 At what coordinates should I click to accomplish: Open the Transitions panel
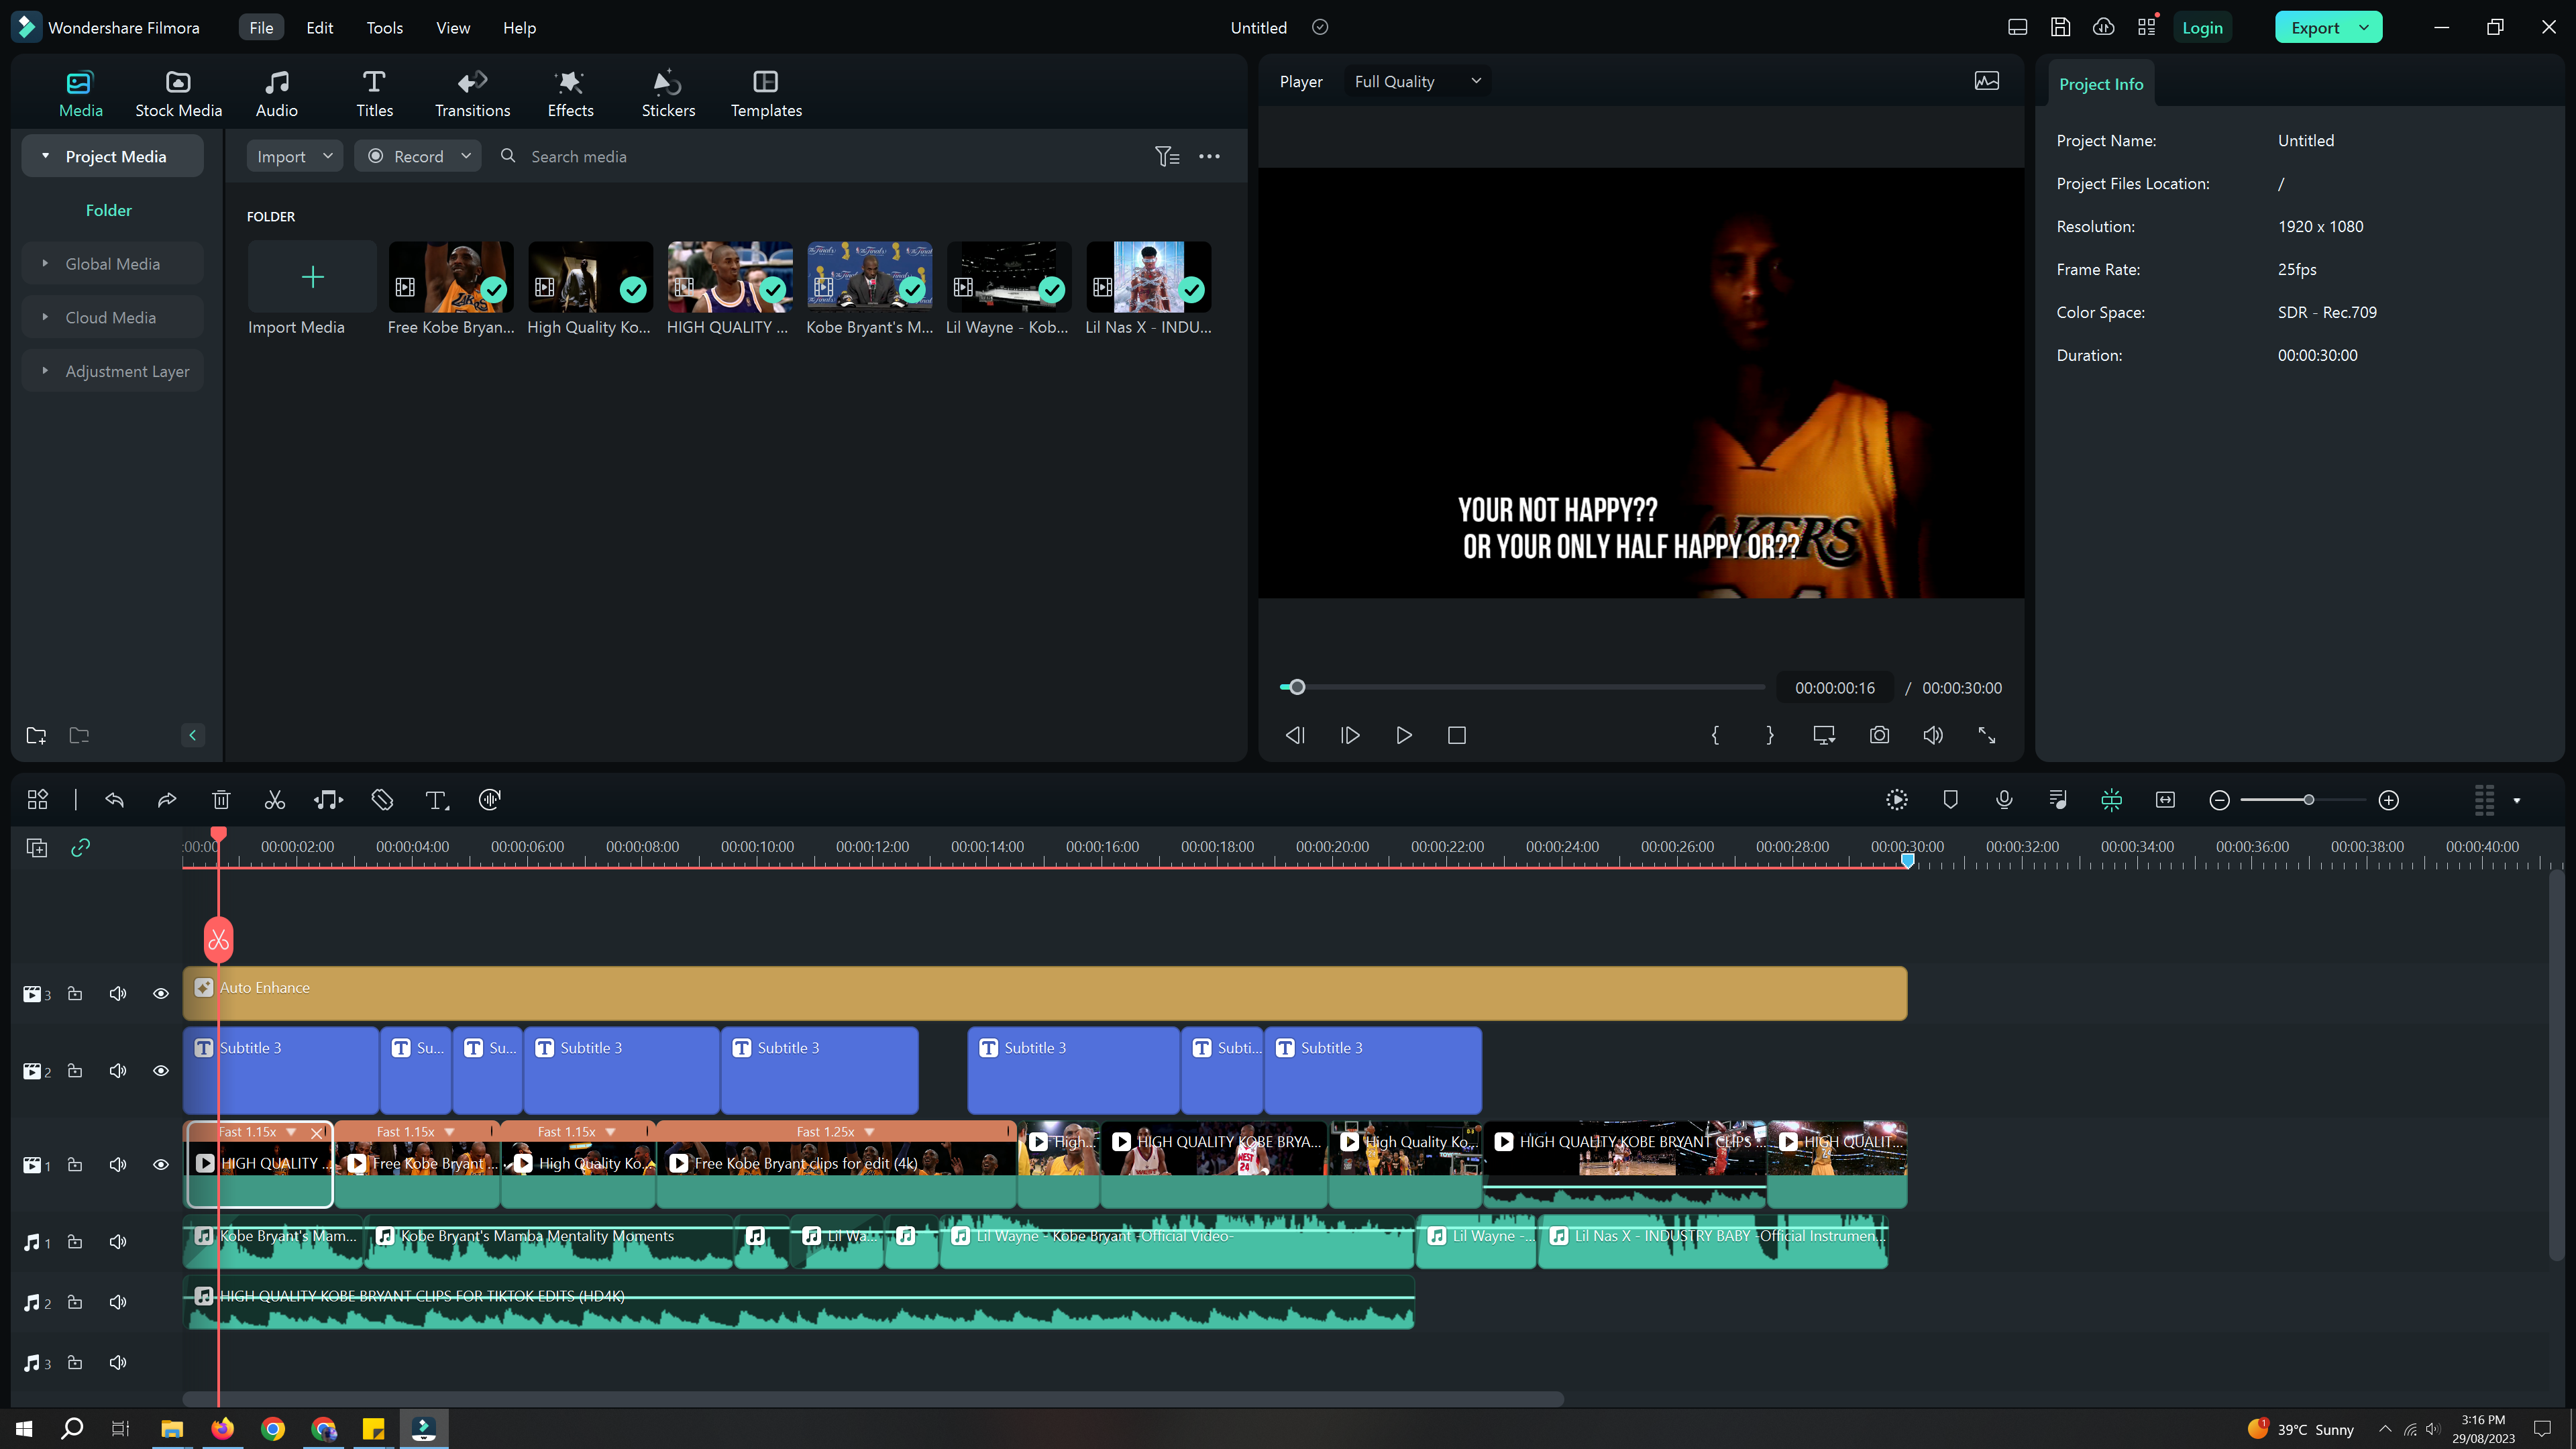pyautogui.click(x=472, y=93)
